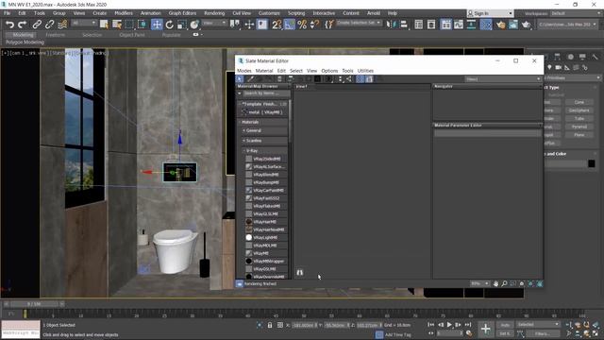Image resolution: width=604 pixels, height=340 pixels.
Task: Open the Workspaces Default dropdown
Action: coord(576,13)
